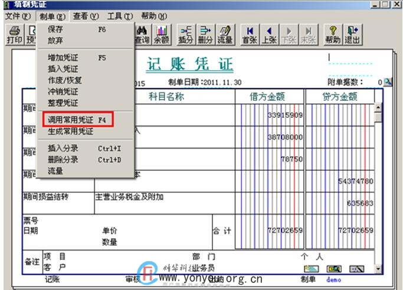Go to 首张 first voucher
Screen dimensions: 403x290
click(250, 35)
